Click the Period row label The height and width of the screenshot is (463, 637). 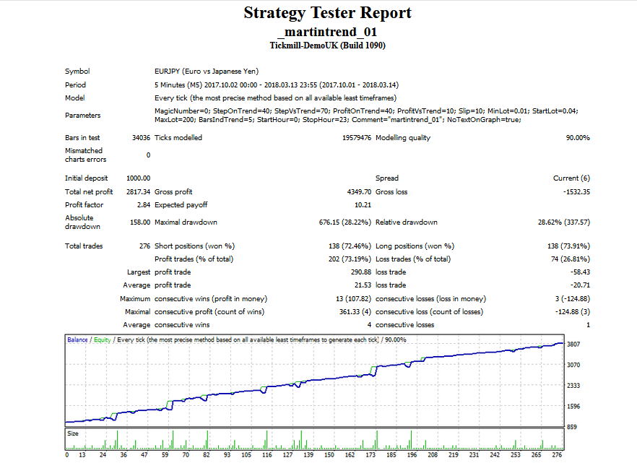75,85
